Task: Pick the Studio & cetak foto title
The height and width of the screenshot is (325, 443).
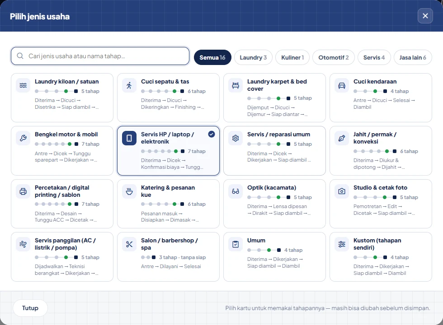Action: click(380, 188)
